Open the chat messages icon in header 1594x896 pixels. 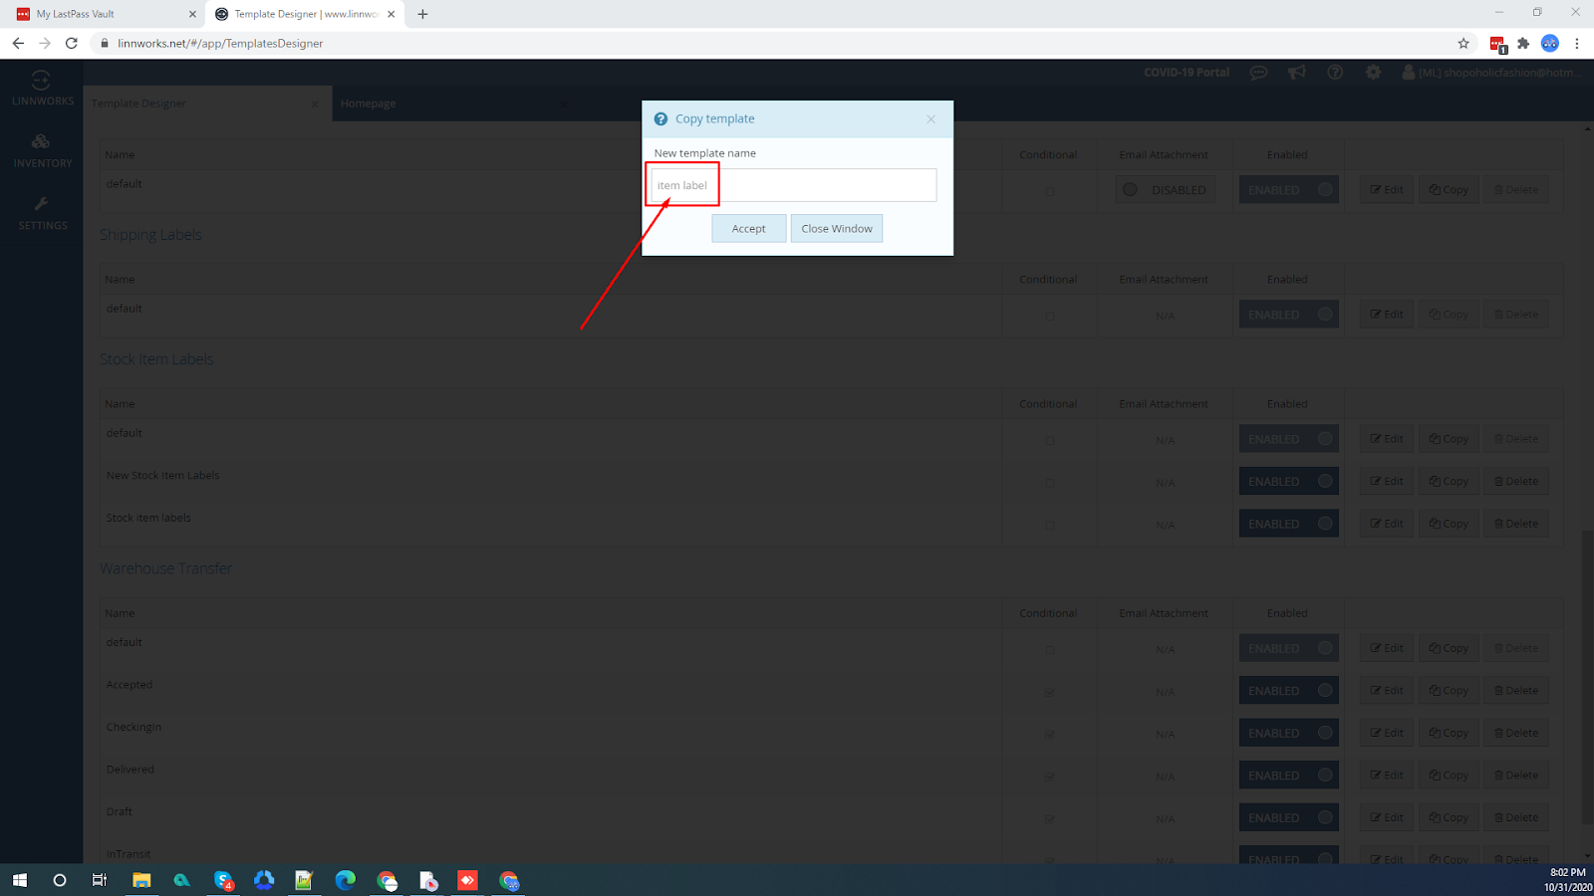pyautogui.click(x=1258, y=73)
